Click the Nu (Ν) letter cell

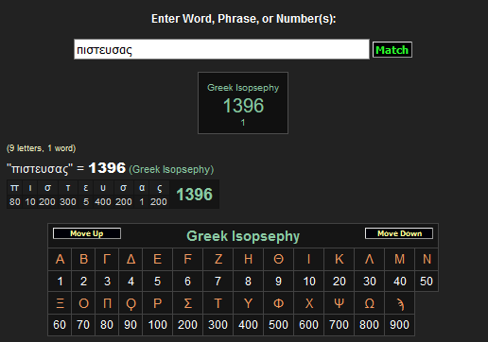pyautogui.click(x=427, y=259)
